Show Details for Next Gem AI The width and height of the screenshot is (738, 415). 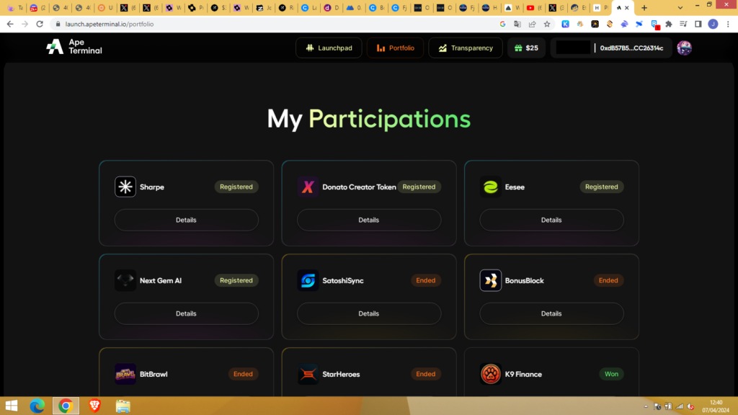point(187,313)
